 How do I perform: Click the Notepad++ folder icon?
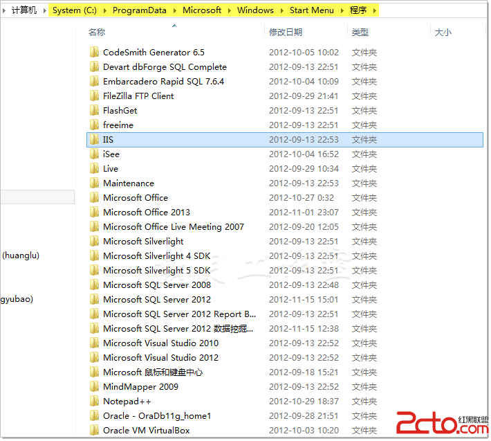pyautogui.click(x=94, y=402)
